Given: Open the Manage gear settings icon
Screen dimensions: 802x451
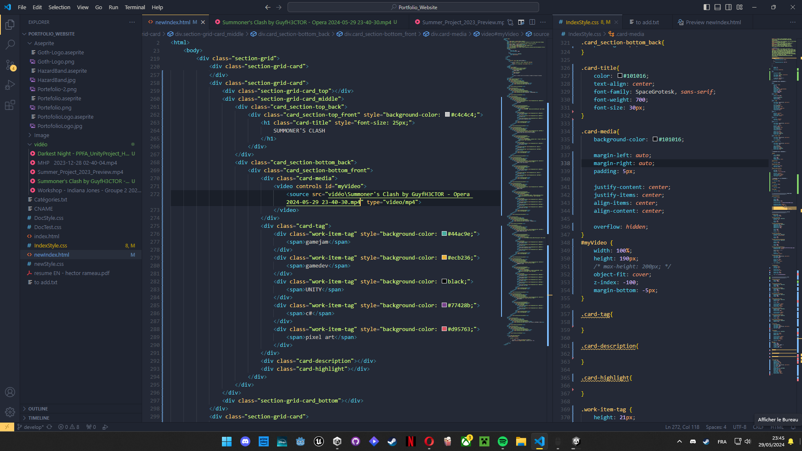Looking at the screenshot, I should pos(10,412).
